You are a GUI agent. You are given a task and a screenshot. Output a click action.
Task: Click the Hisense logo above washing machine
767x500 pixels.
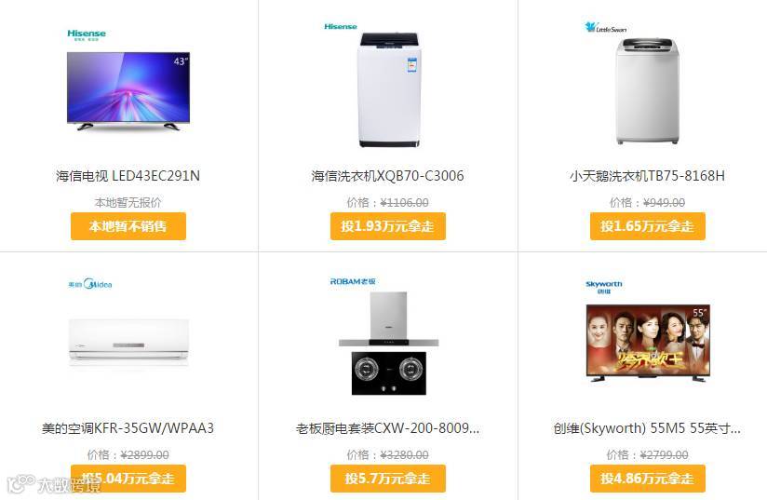341,26
